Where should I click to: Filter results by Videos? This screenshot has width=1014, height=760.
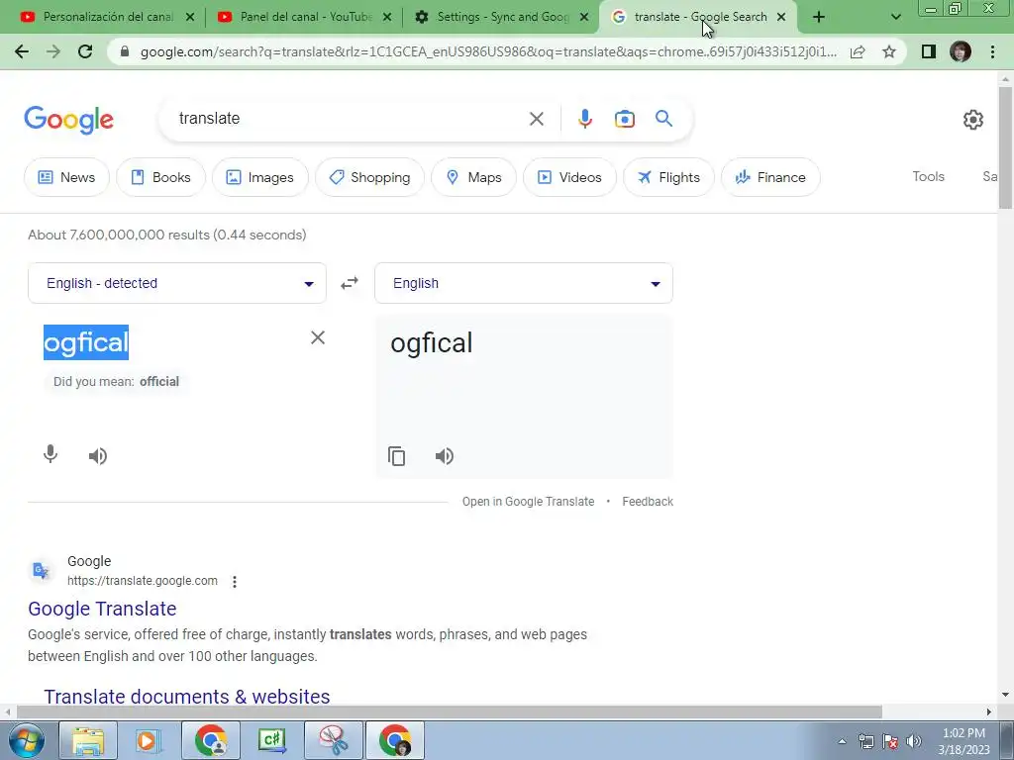point(569,177)
